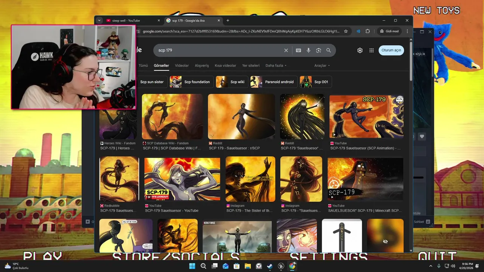Image resolution: width=484 pixels, height=272 pixels.
Task: Bookmark this page with star icon
Action: click(346, 31)
